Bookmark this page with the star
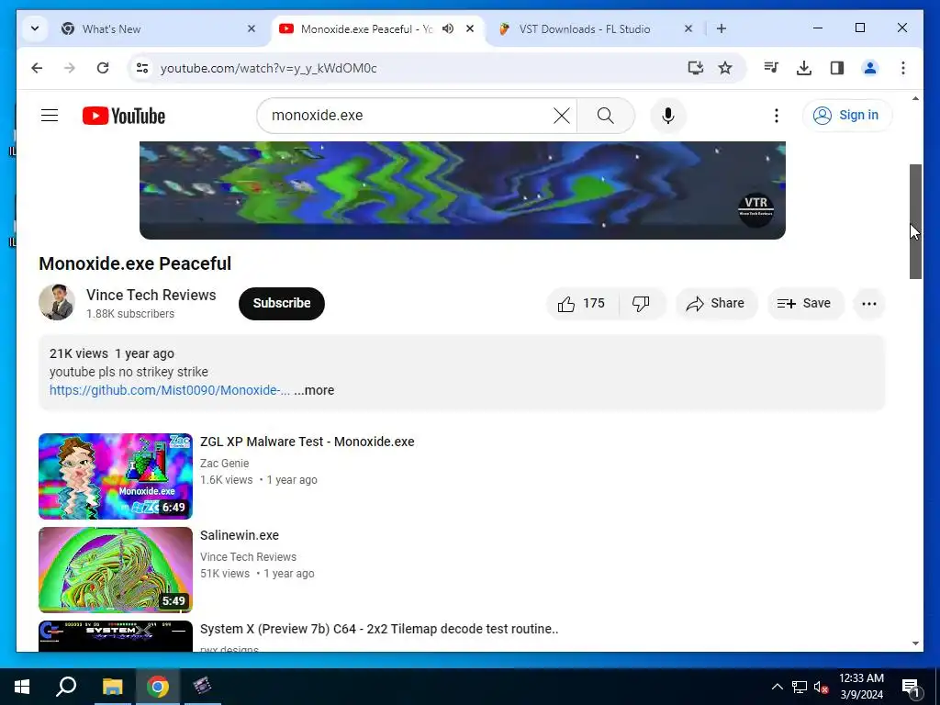 pos(725,68)
